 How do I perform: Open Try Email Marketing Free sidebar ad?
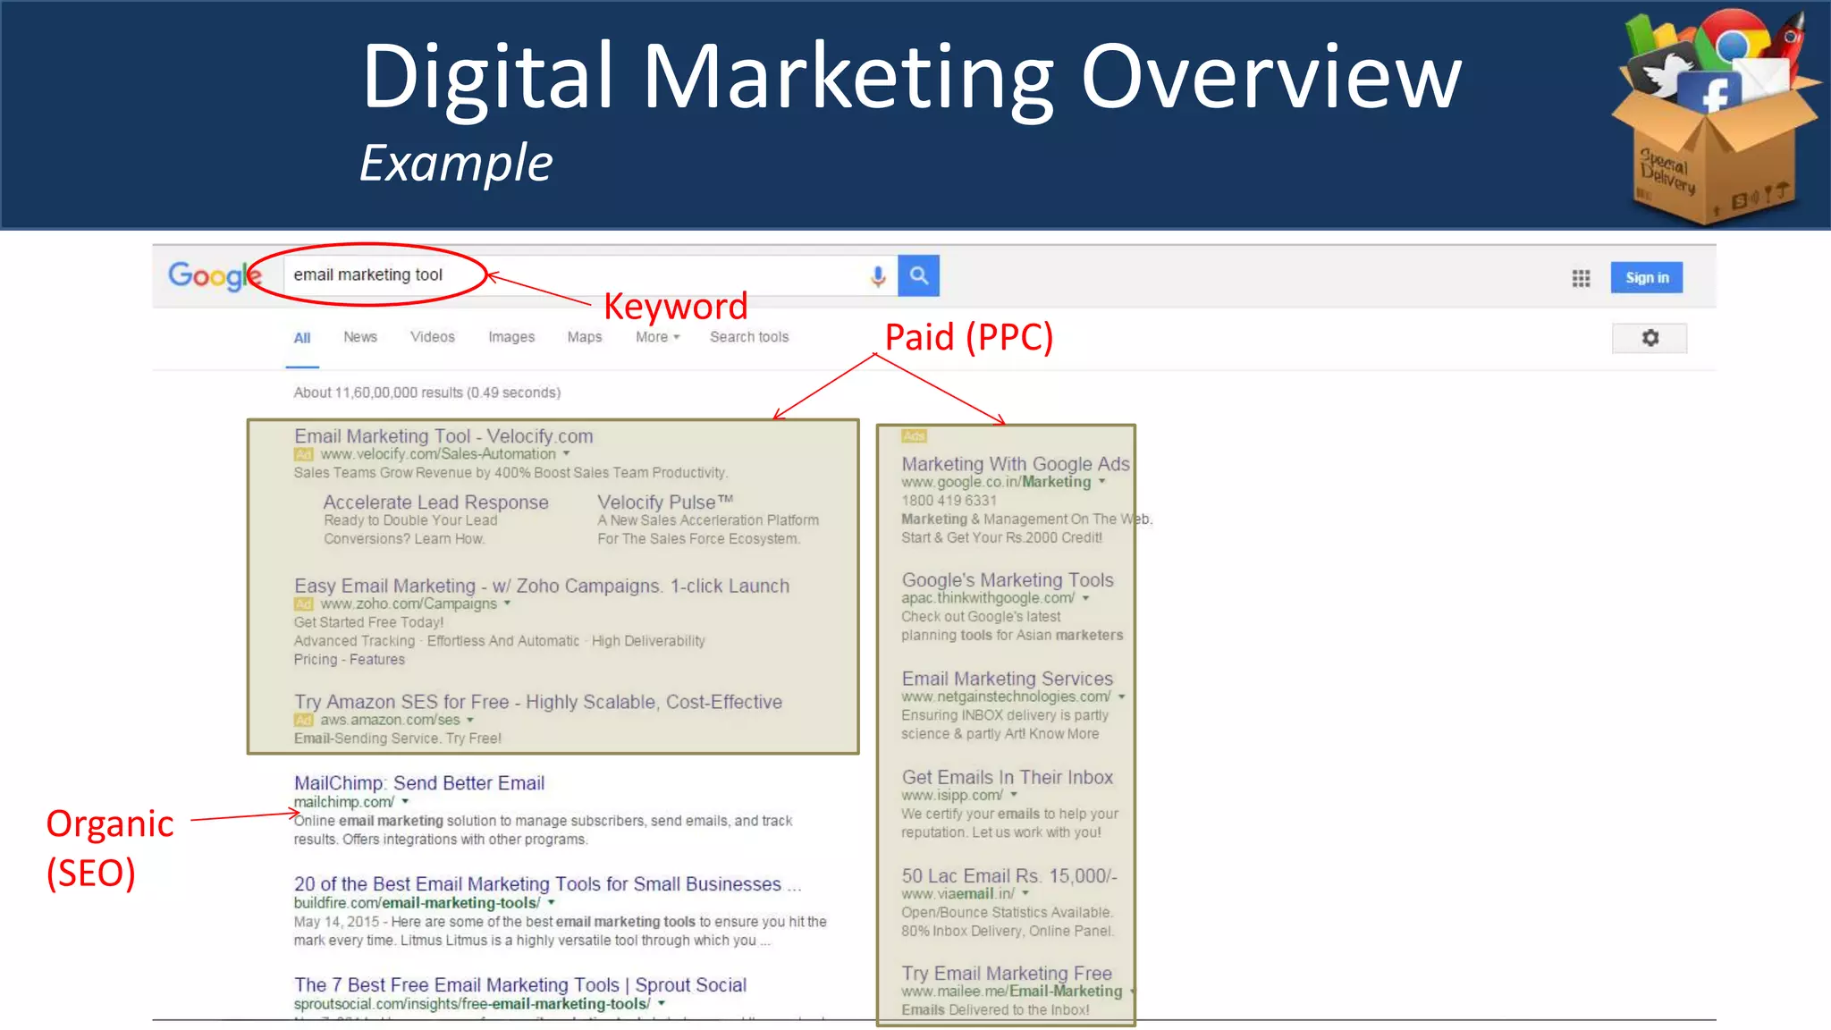[x=1007, y=974]
